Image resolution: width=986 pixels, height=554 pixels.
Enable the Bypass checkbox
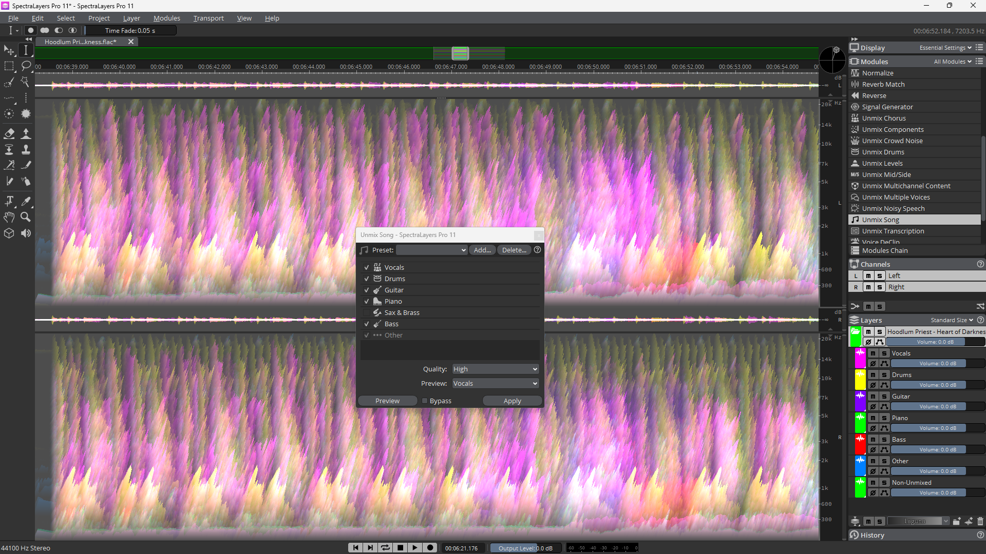click(x=425, y=401)
